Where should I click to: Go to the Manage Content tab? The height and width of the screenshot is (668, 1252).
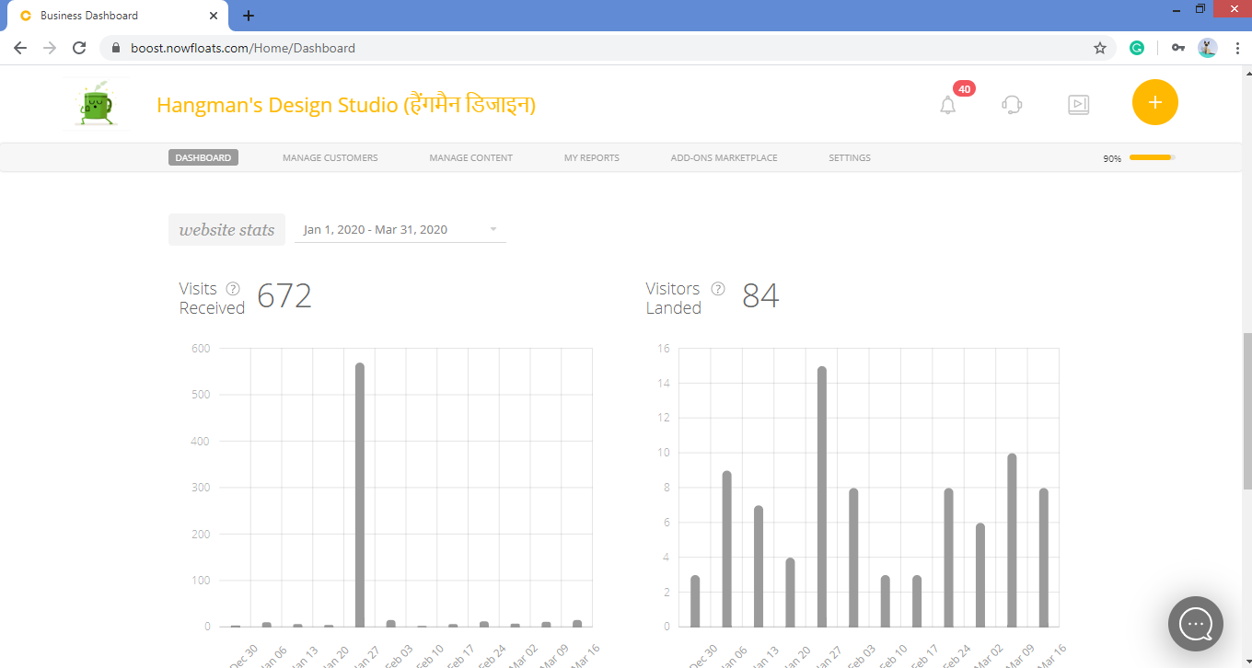(x=470, y=157)
